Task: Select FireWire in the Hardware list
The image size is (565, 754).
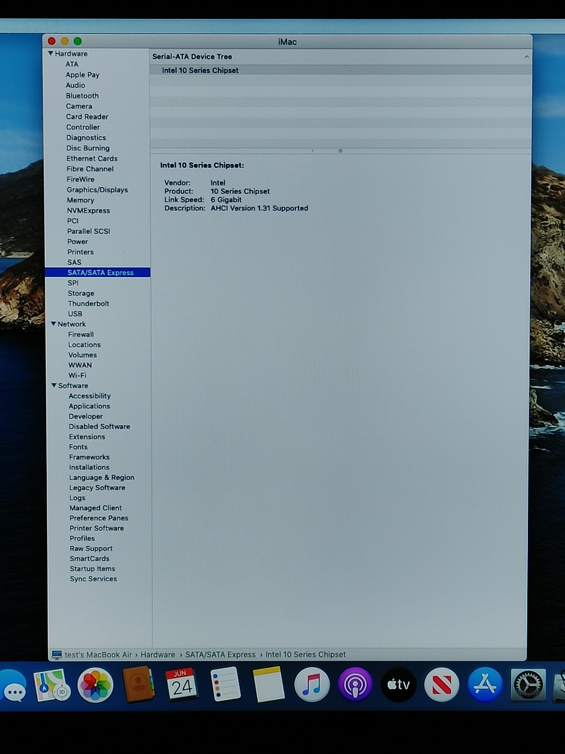Action: tap(81, 179)
